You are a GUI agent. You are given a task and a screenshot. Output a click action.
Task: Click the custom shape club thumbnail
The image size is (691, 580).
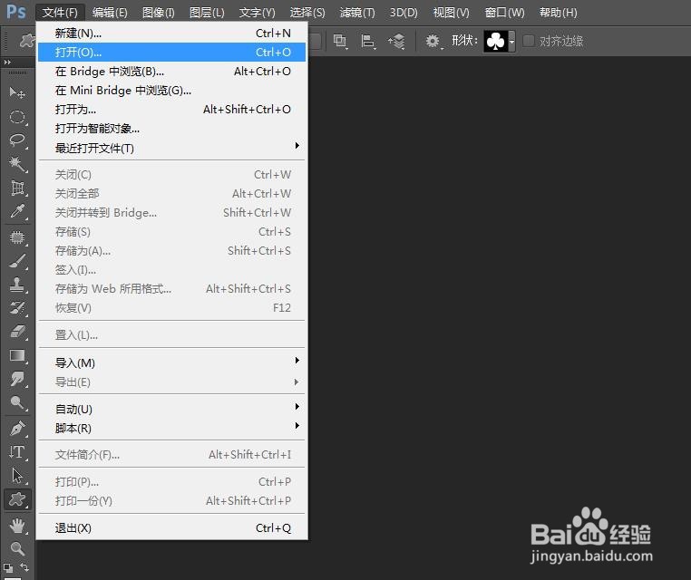click(496, 42)
